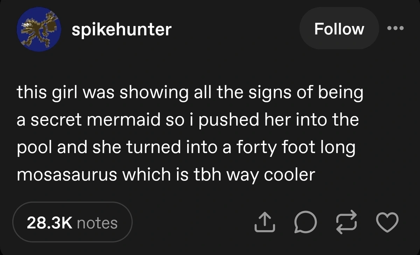Follow the spikehunter blog
Image resolution: width=420 pixels, height=255 pixels.
pos(339,29)
